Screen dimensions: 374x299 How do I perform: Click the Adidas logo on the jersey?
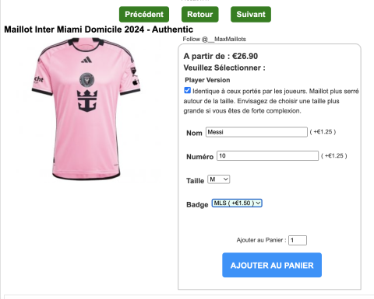coord(86,60)
